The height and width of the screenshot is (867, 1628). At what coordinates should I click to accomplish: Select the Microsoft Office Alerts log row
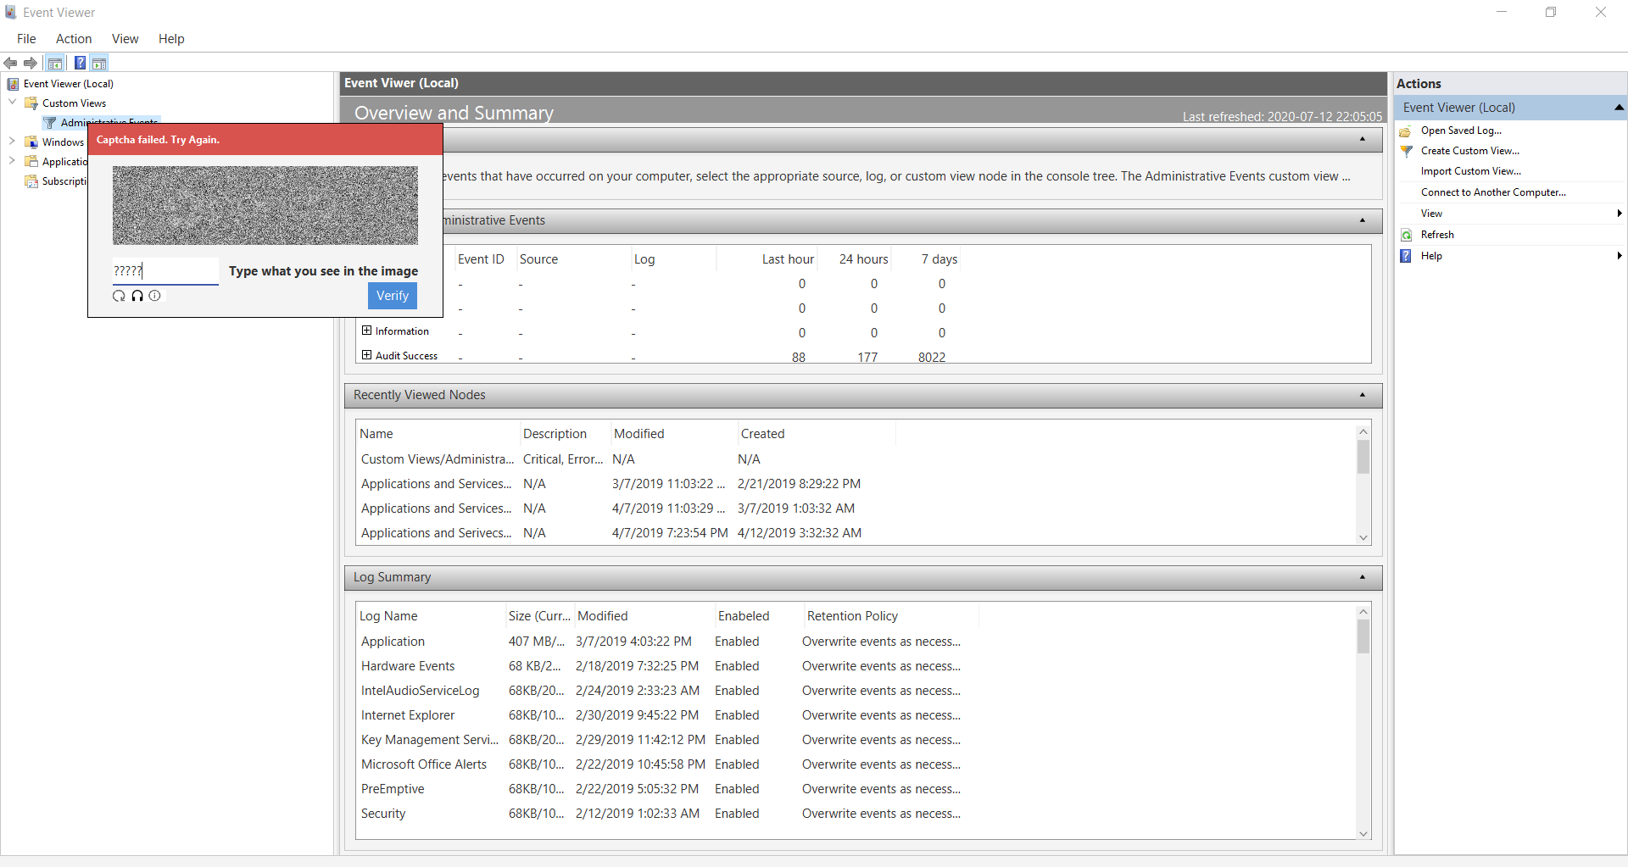click(661, 764)
